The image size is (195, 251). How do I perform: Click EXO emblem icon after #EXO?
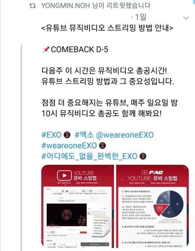(67, 135)
